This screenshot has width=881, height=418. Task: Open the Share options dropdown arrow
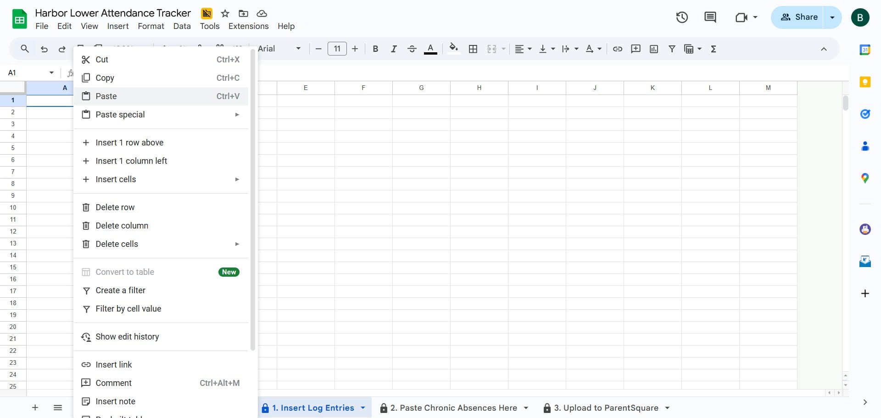click(x=832, y=17)
